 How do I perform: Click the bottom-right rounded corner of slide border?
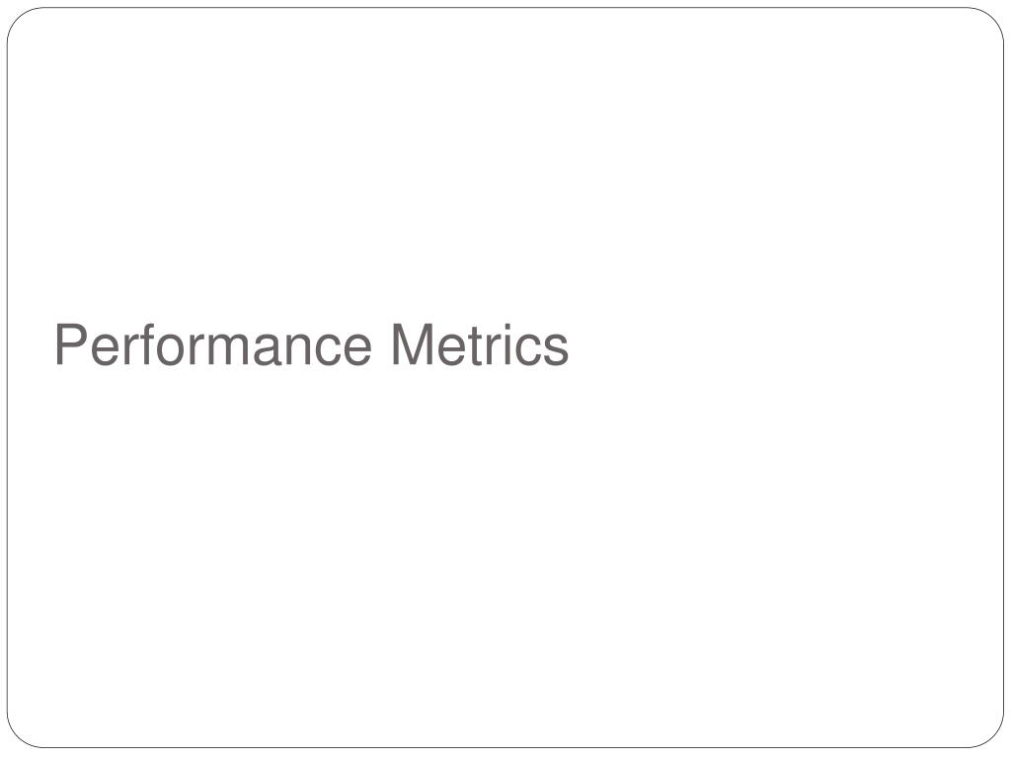993,736
